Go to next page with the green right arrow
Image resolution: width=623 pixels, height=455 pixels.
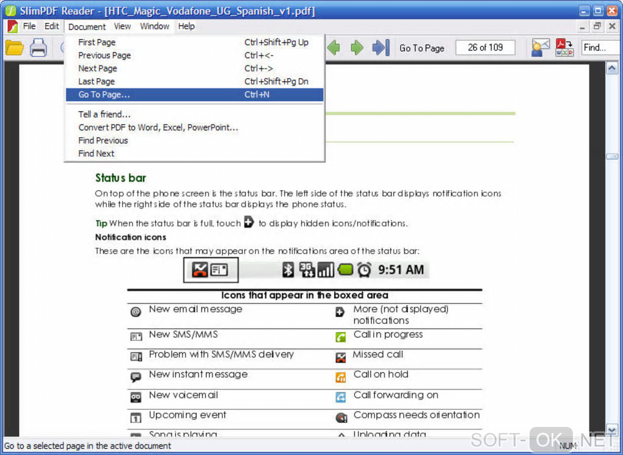(357, 48)
